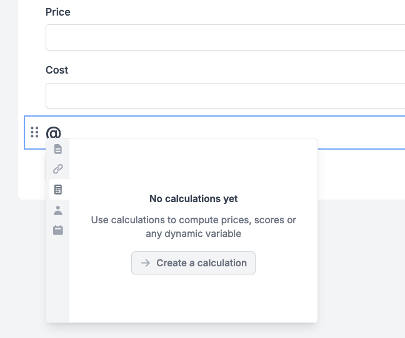Image resolution: width=405 pixels, height=338 pixels.
Task: Focus the Price input field
Action: [225, 37]
